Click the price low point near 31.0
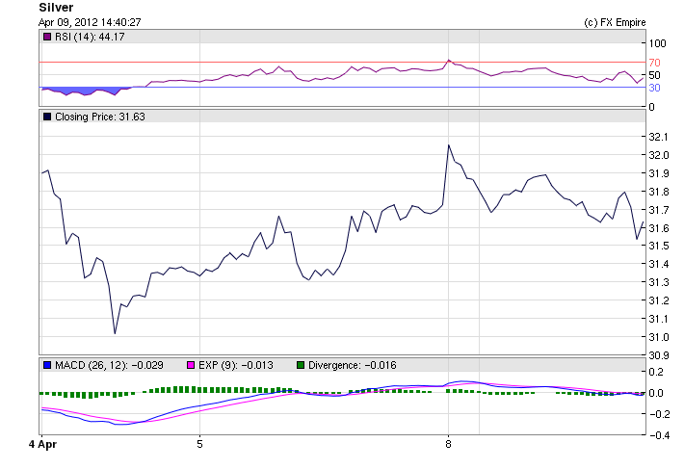Image resolution: width=684 pixels, height=469 pixels. pos(115,333)
